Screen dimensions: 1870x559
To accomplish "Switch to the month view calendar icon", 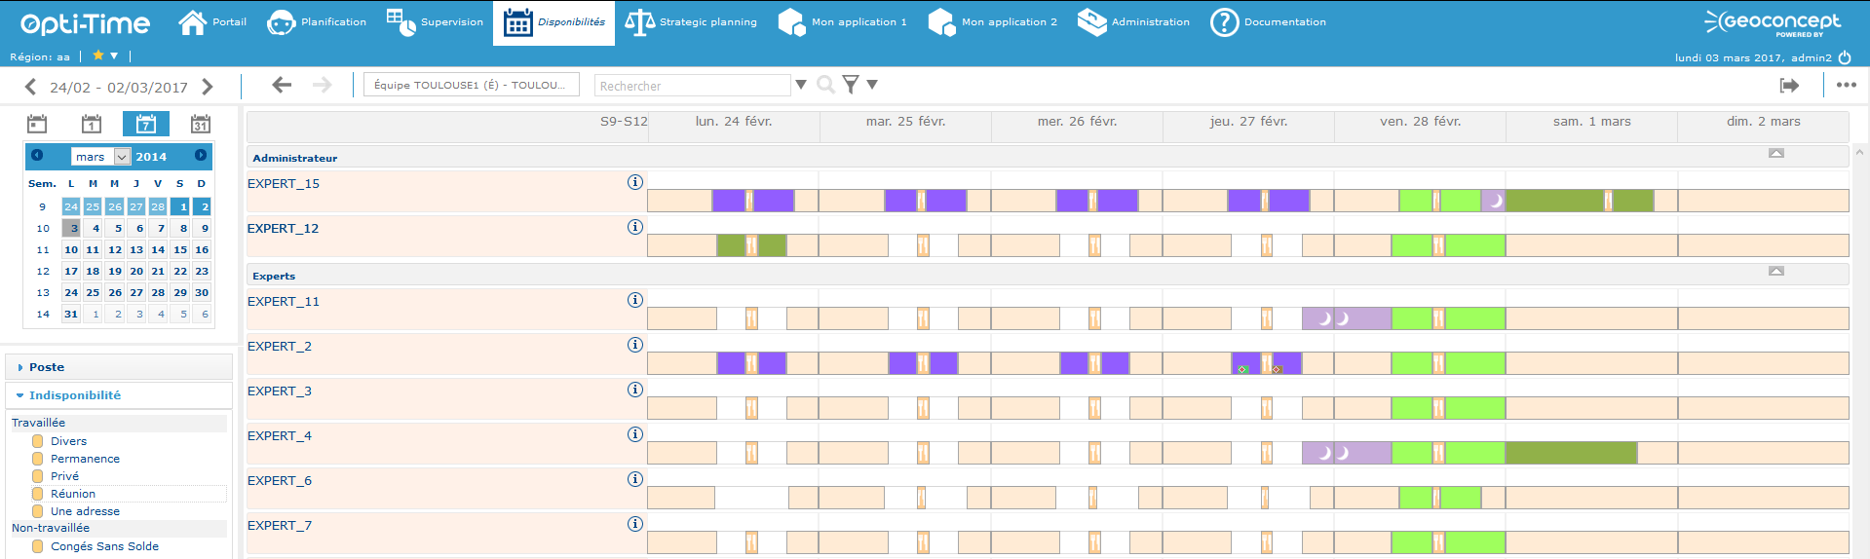I will pyautogui.click(x=200, y=124).
